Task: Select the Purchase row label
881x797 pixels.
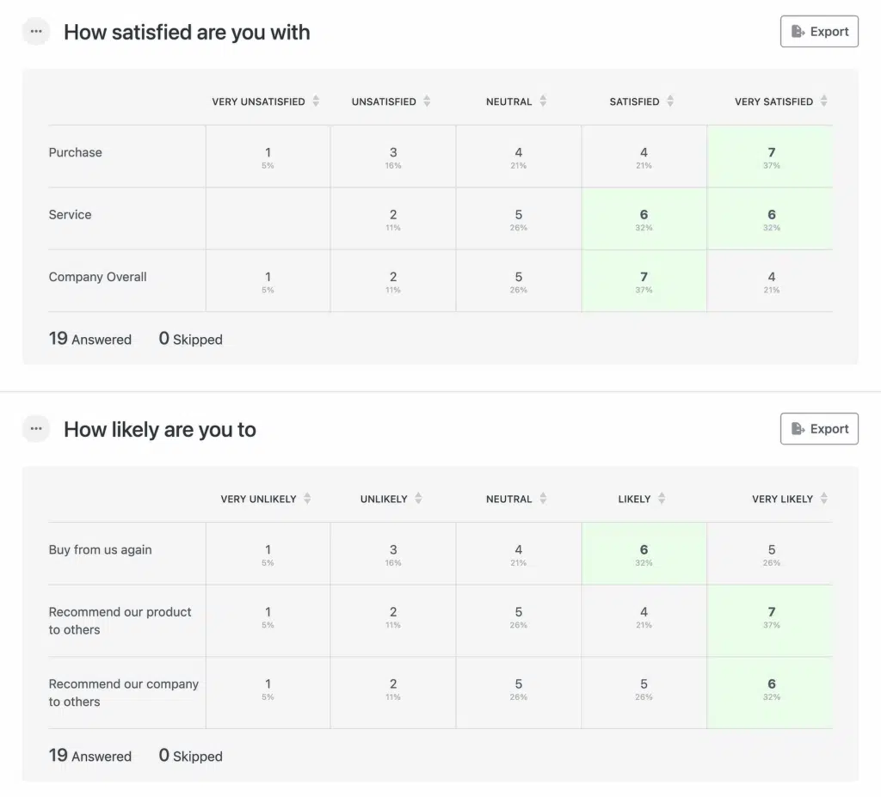Action: 76,152
